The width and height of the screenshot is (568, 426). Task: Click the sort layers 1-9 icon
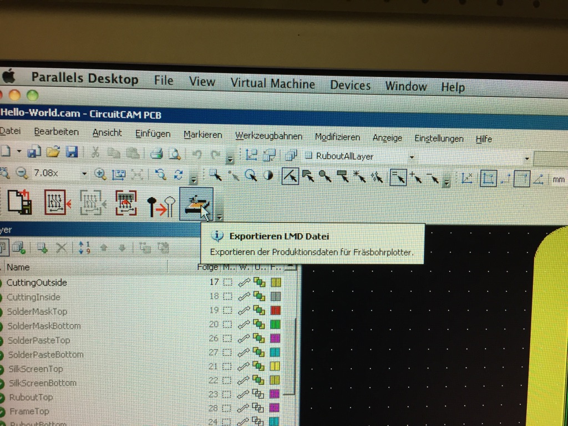click(84, 248)
